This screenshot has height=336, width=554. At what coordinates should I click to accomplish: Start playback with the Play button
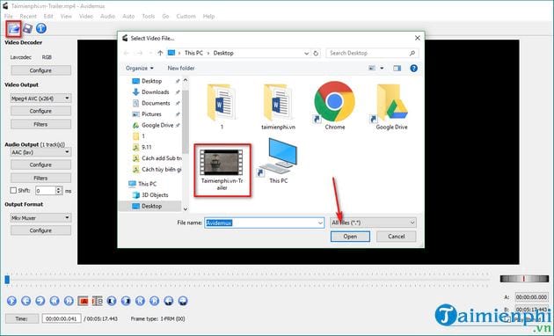point(11,301)
